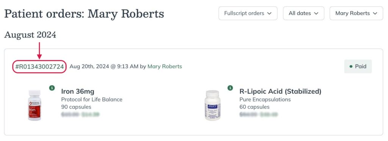Click the green quantity badge beside Iron 36mg
This screenshot has width=388, height=141.
(52, 88)
